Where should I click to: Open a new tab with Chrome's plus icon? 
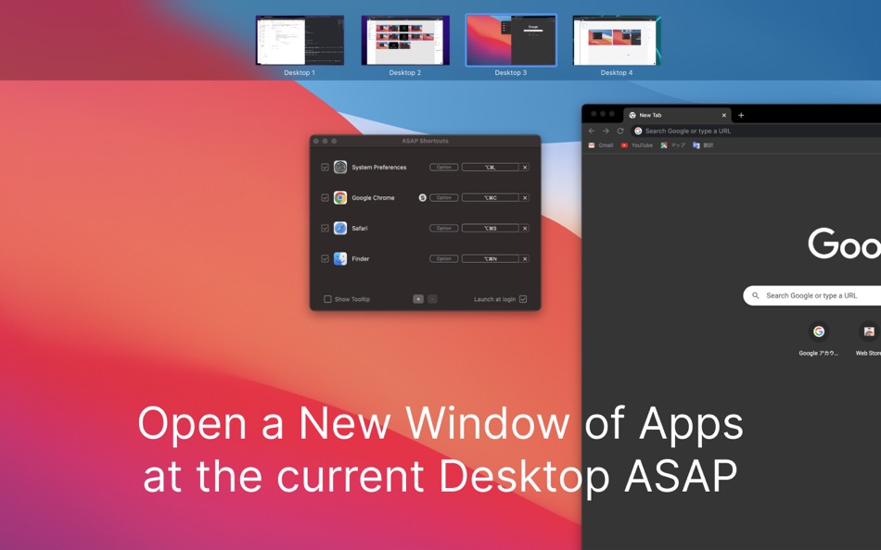pos(741,115)
